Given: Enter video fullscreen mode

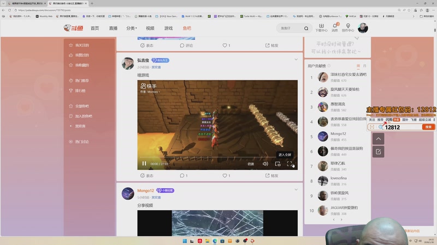Looking at the screenshot, I should tap(290, 164).
